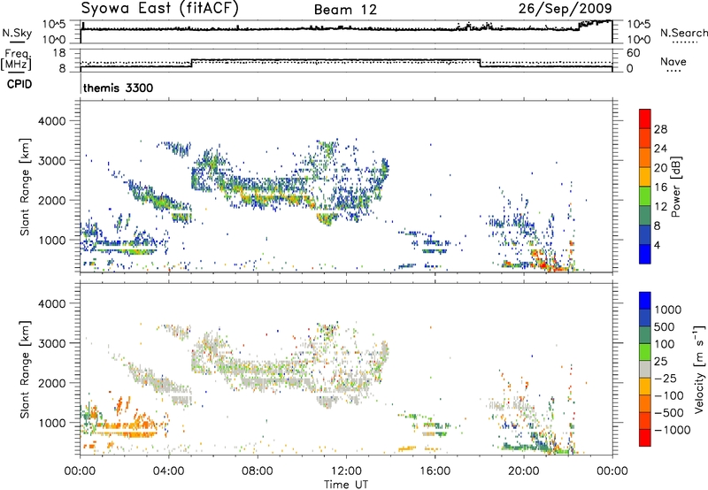
Task: Click the '16:00' time tick label
Action: tap(435, 471)
